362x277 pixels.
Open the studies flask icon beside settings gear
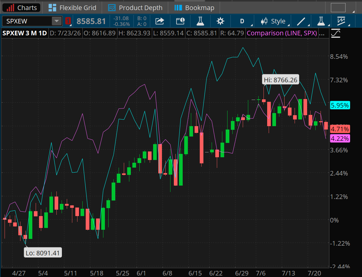(x=200, y=21)
